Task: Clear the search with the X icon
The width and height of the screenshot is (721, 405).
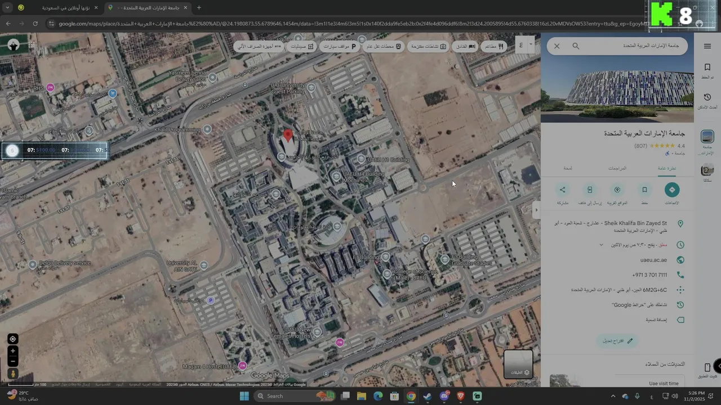Action: (x=557, y=46)
